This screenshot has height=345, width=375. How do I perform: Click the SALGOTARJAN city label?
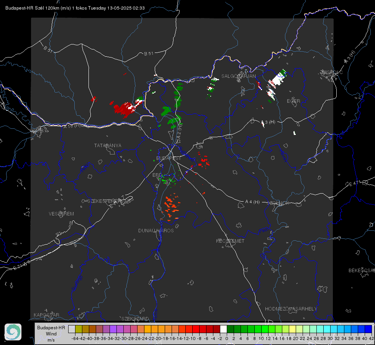point(238,76)
